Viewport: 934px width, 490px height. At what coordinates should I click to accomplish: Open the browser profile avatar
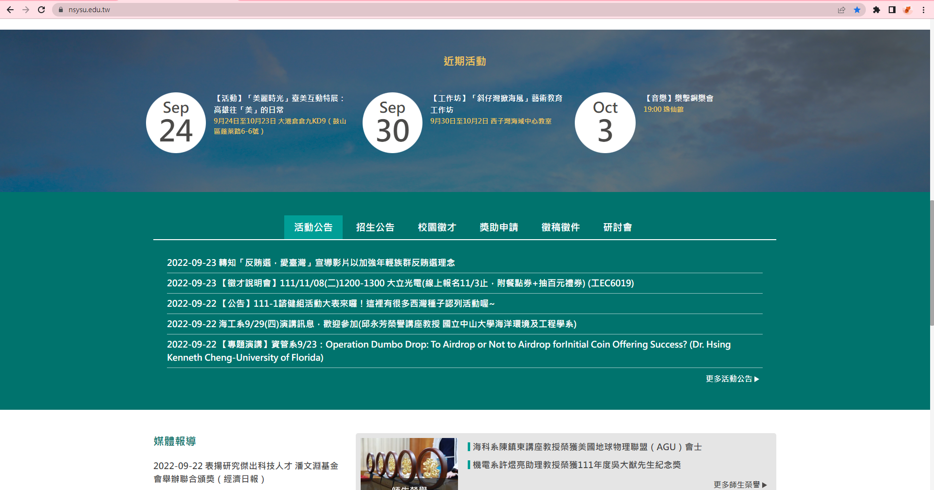(x=907, y=10)
